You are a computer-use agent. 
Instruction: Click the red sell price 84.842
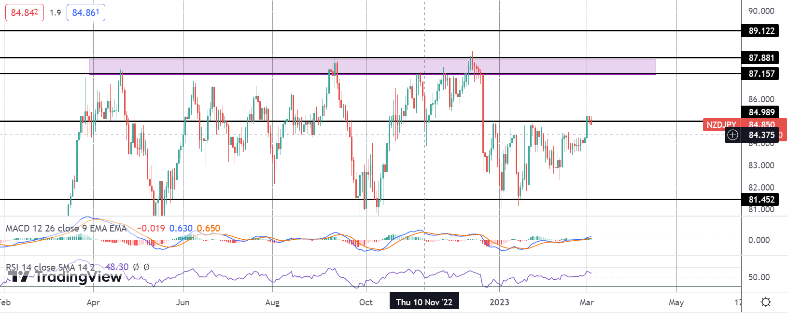[x=25, y=13]
